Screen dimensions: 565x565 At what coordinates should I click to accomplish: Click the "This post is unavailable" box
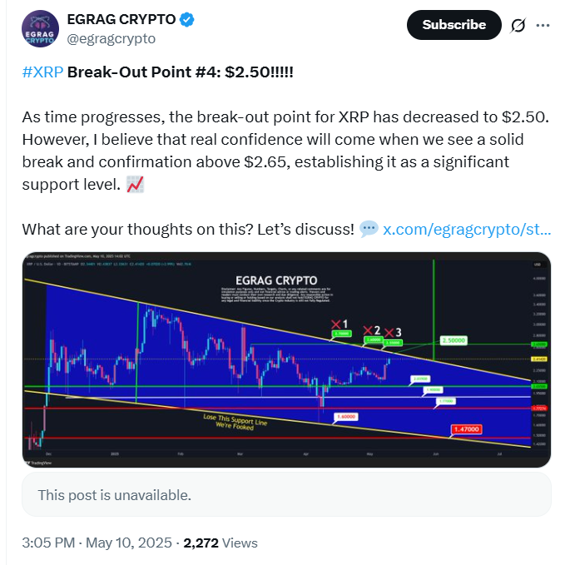[285, 495]
